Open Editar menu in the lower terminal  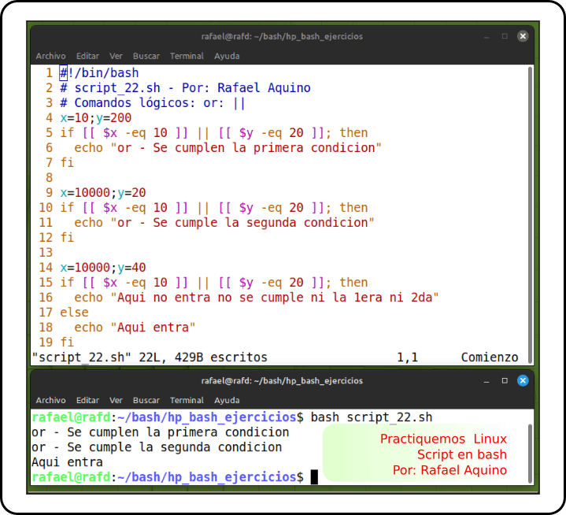[87, 400]
